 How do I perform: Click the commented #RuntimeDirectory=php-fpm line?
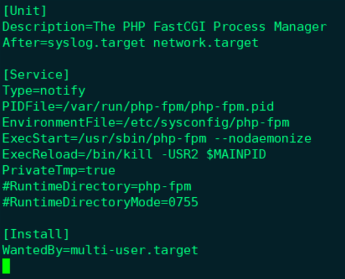point(97,186)
